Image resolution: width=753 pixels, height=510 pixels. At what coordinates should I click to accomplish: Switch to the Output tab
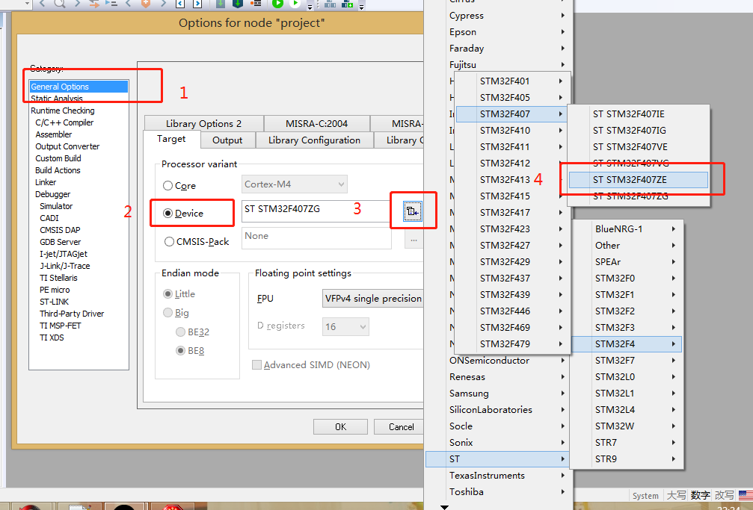[227, 140]
